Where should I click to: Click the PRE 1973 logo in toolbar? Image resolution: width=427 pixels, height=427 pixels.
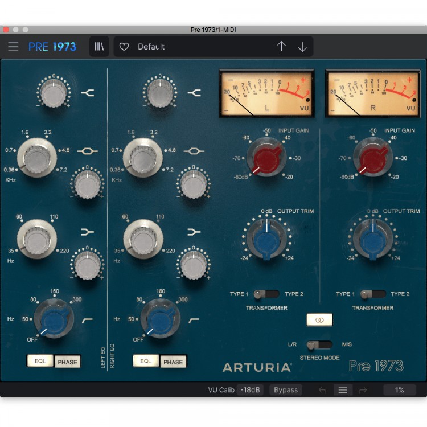click(x=52, y=47)
